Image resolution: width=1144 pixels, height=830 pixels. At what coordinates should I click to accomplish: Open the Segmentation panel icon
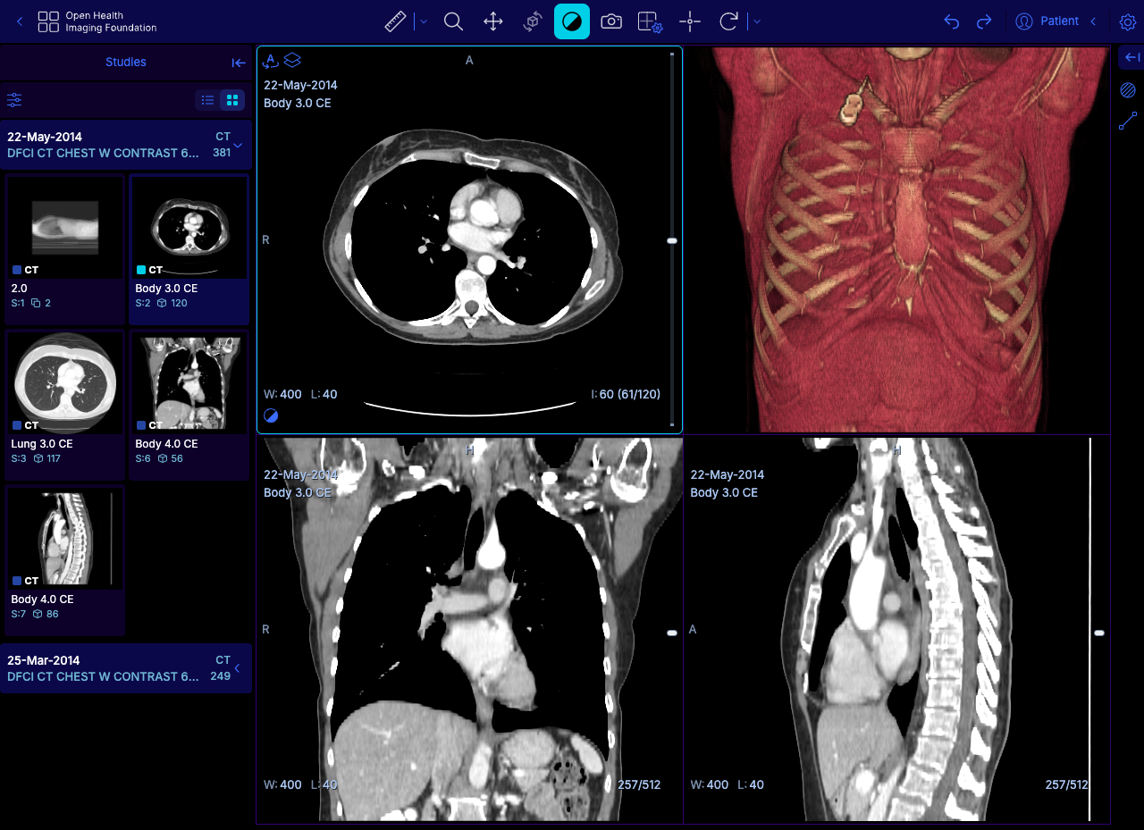point(1128,90)
